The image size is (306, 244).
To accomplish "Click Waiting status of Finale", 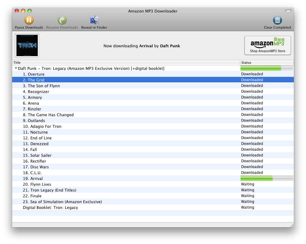I will click(248, 196).
